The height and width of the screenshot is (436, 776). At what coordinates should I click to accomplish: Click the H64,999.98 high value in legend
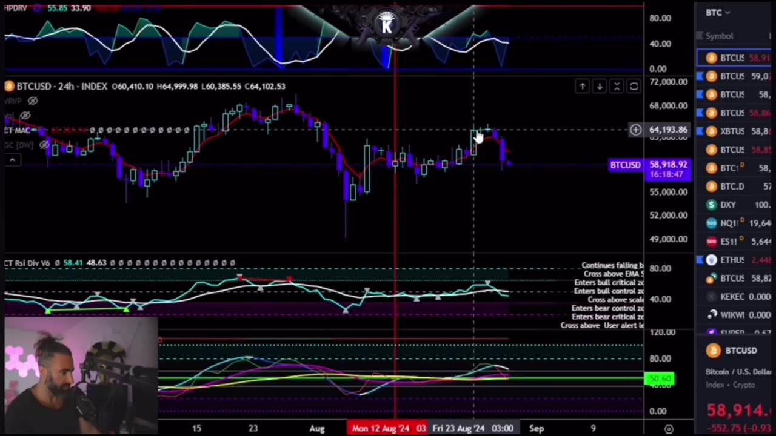pos(177,87)
